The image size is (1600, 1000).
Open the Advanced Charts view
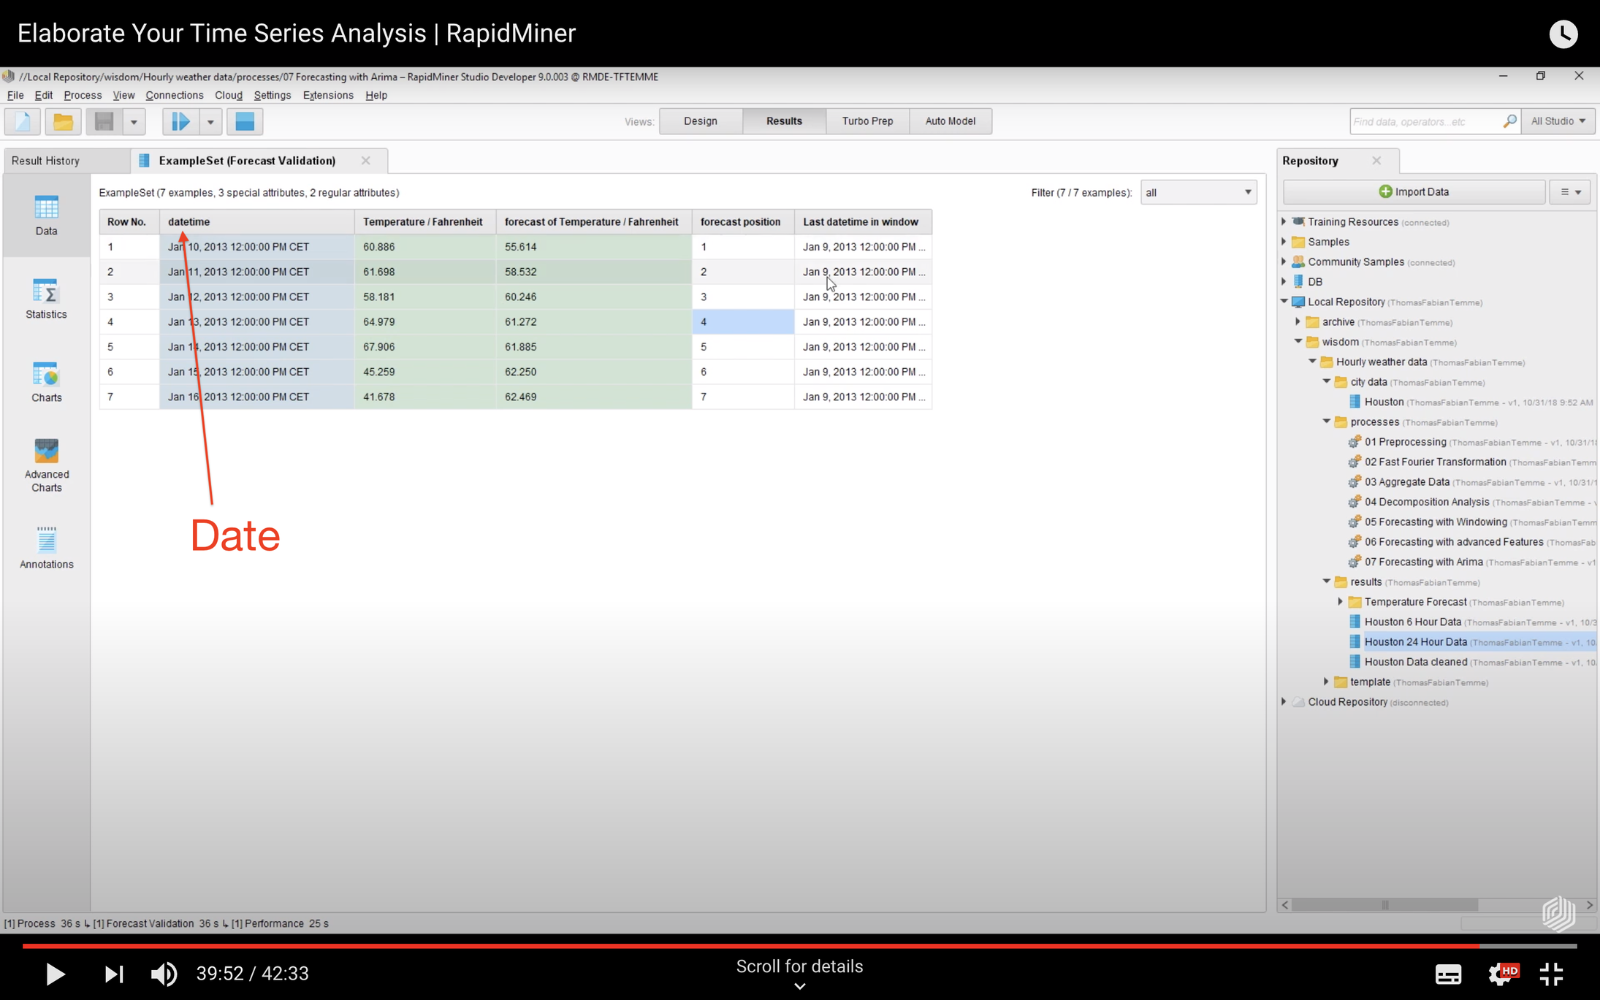pyautogui.click(x=46, y=466)
